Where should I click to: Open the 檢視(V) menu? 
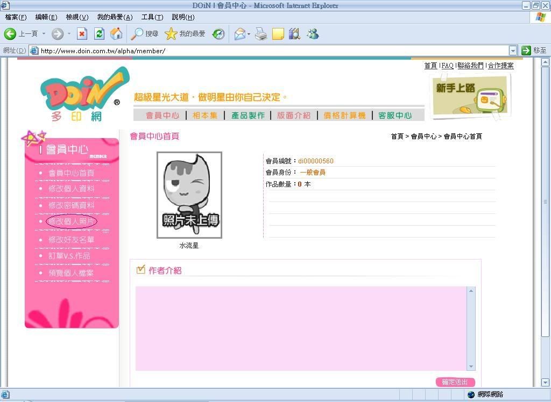[x=77, y=17]
